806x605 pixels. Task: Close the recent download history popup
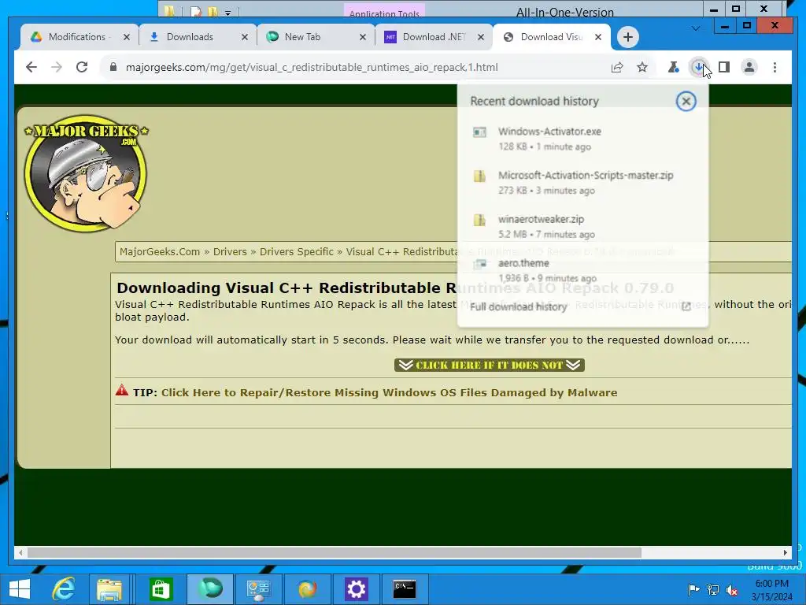(x=686, y=102)
